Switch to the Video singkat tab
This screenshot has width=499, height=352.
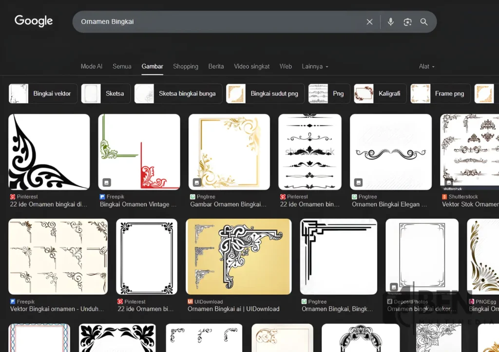(251, 67)
